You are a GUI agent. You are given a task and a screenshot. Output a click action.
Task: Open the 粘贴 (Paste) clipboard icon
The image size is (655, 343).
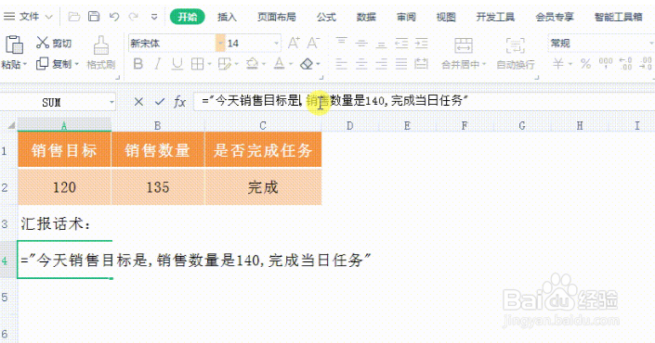(x=14, y=44)
